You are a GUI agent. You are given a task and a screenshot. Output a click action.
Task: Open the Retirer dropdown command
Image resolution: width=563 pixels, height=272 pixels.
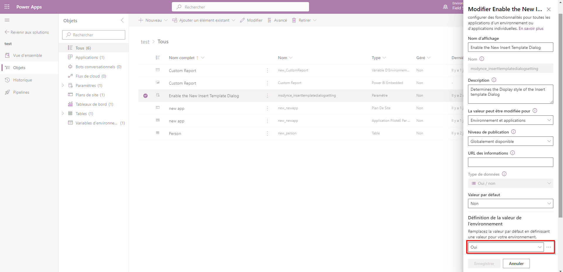(304, 20)
